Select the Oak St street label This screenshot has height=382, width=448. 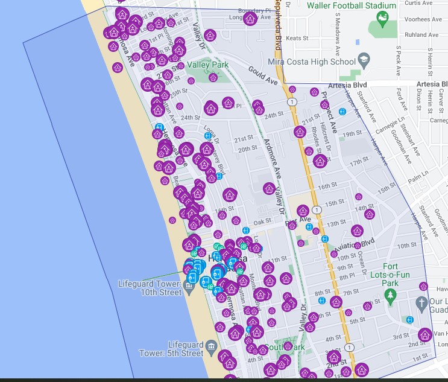coord(262,221)
